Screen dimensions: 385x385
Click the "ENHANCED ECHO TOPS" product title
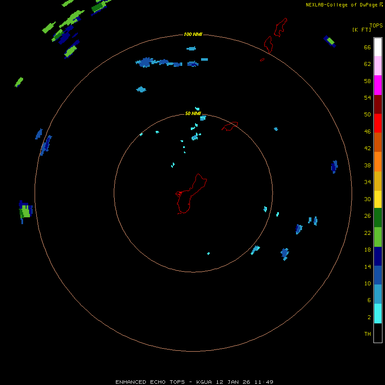(x=150, y=382)
